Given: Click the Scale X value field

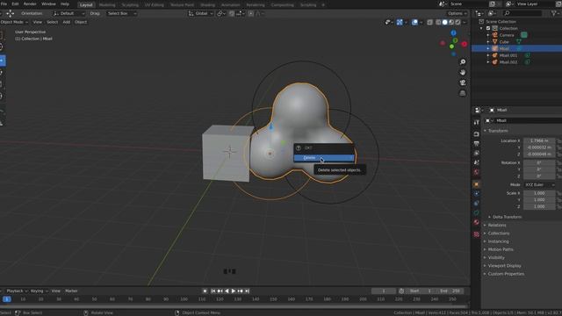Looking at the screenshot, I should tap(539, 193).
